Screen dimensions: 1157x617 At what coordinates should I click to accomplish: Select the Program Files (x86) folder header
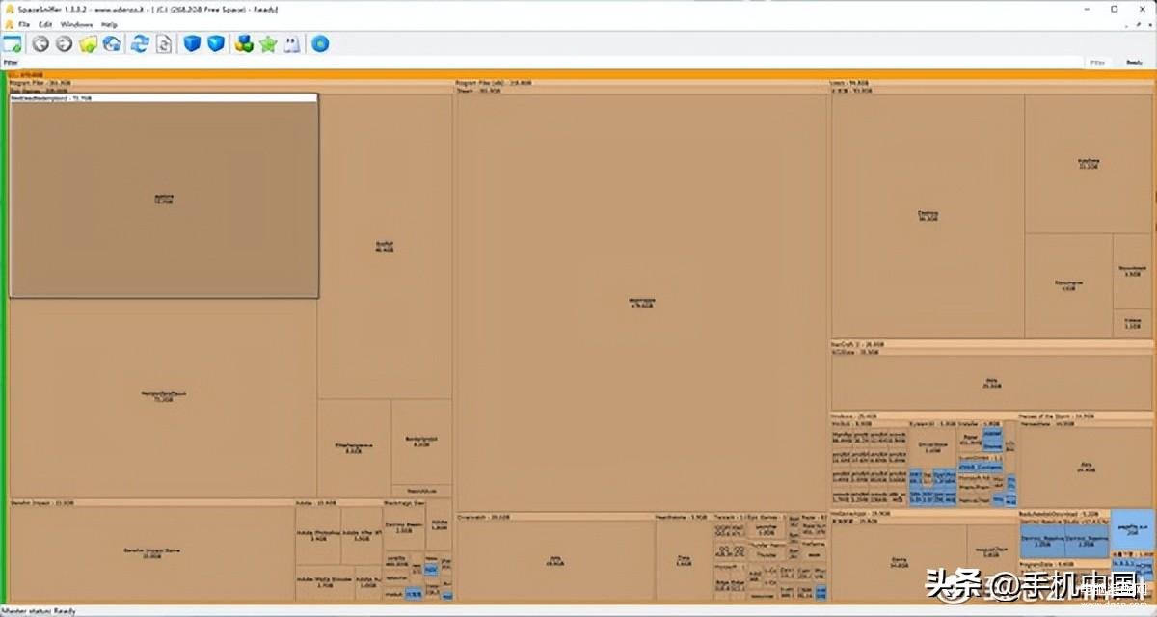[641, 84]
